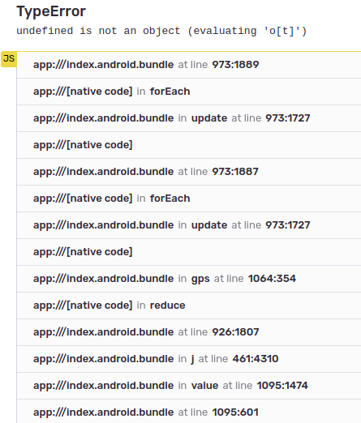Click the value function name
361x423 pixels.
pos(204,386)
